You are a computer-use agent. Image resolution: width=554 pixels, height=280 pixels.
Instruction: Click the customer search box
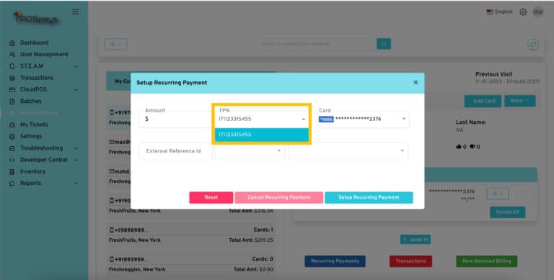[x=317, y=44]
